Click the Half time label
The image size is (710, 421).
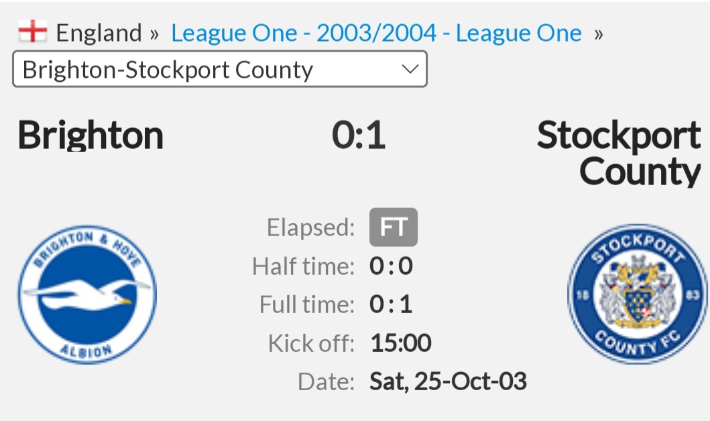pos(304,266)
